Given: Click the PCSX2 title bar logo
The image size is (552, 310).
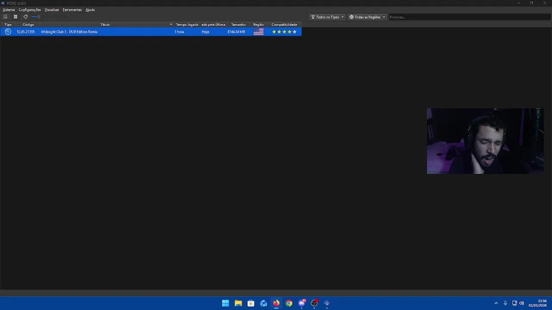Looking at the screenshot, I should [3, 3].
